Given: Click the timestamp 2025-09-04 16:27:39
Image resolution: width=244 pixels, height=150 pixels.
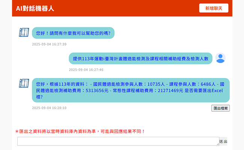Looking at the screenshot, I should [x=49, y=44].
